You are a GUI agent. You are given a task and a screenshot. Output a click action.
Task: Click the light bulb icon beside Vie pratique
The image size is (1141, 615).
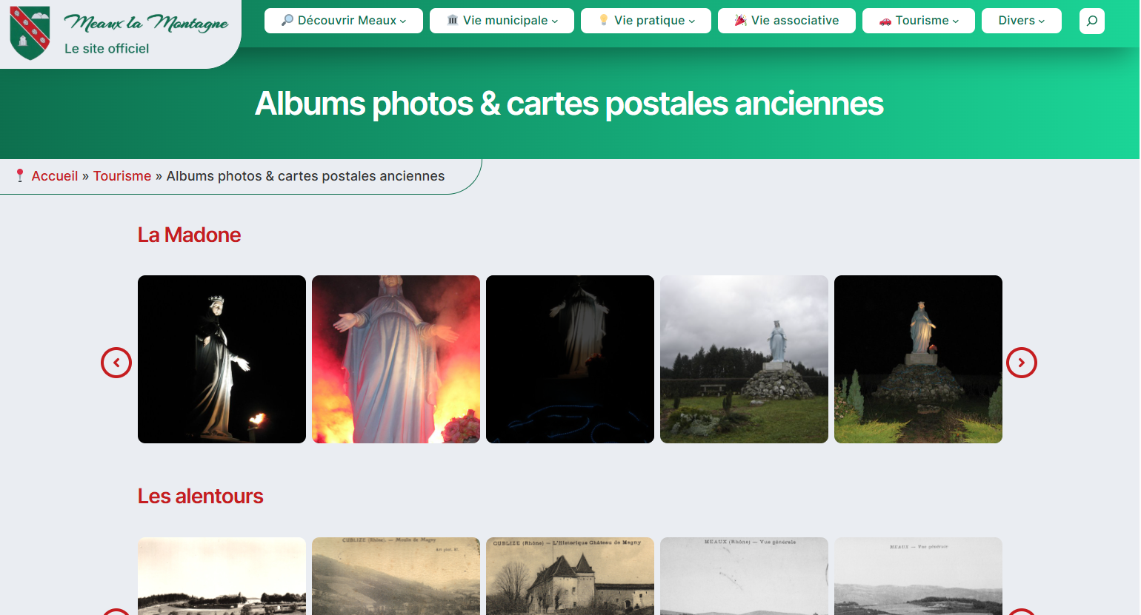point(603,21)
